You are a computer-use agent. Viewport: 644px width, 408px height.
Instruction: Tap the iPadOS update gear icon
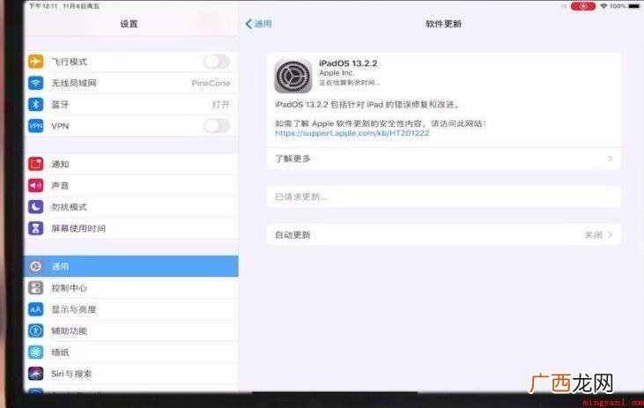click(292, 76)
